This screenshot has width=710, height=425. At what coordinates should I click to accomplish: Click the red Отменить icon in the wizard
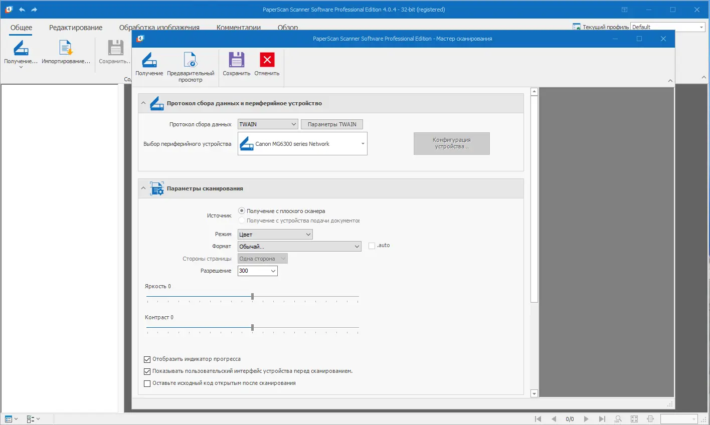[x=267, y=60]
